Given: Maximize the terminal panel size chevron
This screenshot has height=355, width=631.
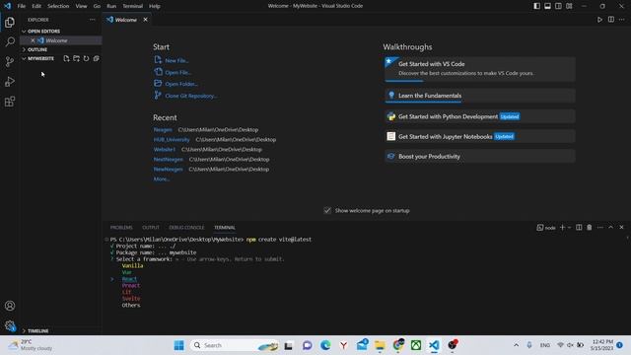Looking at the screenshot, I should 611,228.
